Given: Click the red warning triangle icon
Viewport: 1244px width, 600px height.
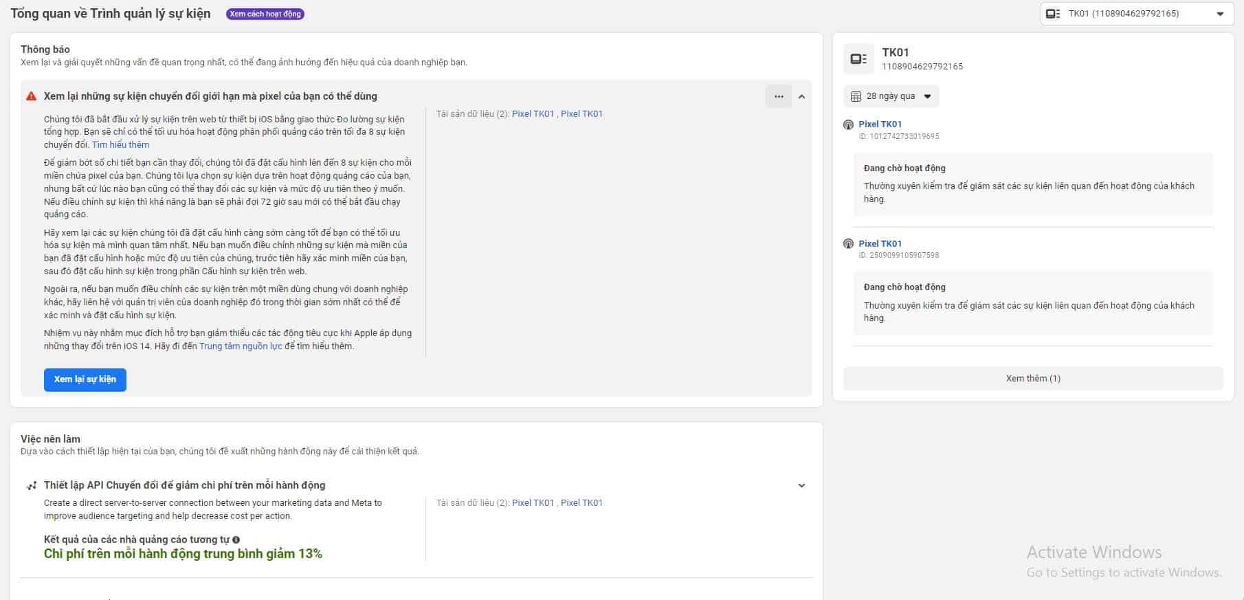Looking at the screenshot, I should [x=31, y=96].
